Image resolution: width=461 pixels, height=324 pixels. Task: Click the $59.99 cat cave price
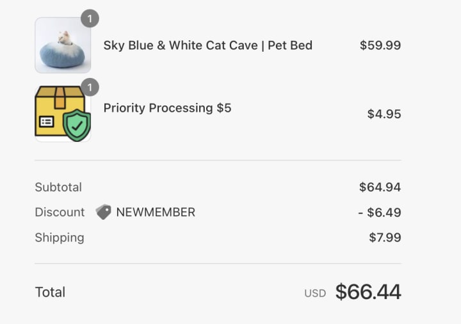coord(380,45)
